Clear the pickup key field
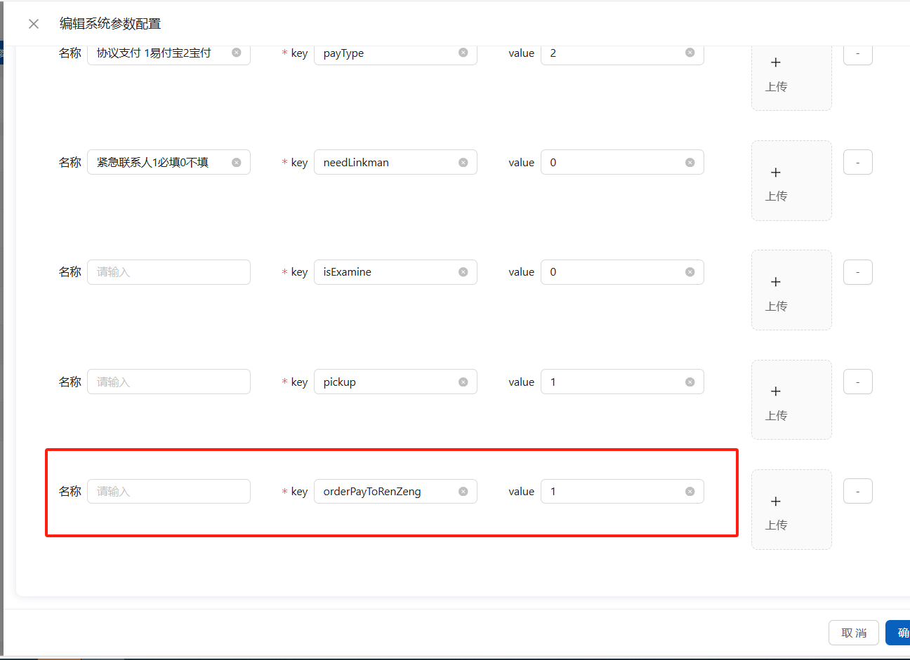Screen dimensions: 910x660 463,382
